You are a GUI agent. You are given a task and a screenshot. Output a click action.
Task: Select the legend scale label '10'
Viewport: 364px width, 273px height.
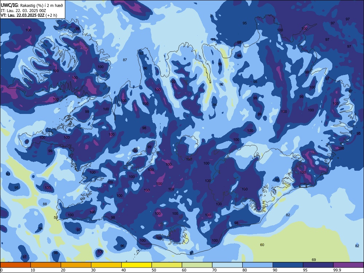[33, 270]
